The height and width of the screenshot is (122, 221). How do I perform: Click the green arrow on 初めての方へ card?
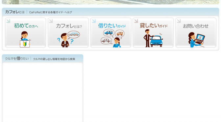click(8, 21)
